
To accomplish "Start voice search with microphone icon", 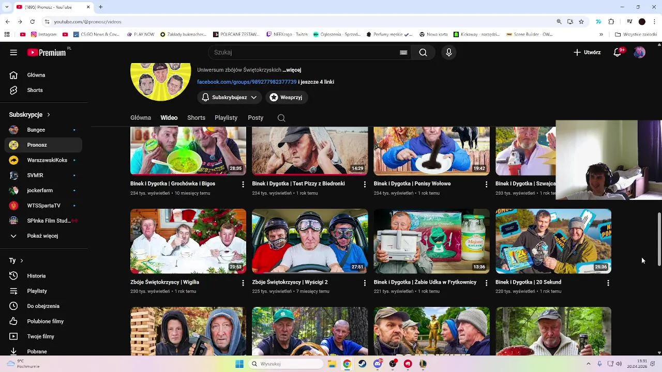I will [449, 52].
